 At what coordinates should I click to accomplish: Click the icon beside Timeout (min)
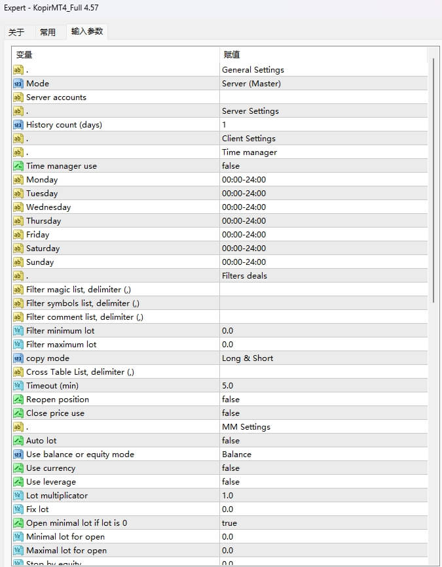pyautogui.click(x=18, y=386)
